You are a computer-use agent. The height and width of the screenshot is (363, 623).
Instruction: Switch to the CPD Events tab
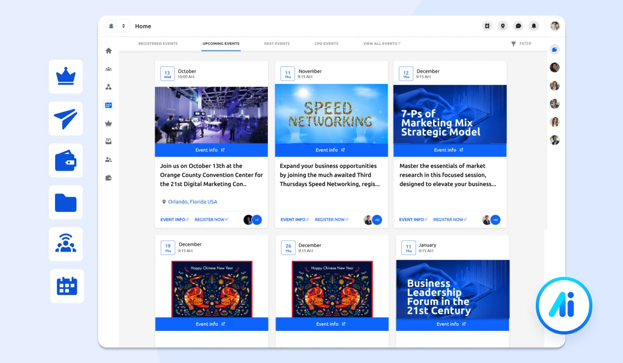(x=327, y=44)
